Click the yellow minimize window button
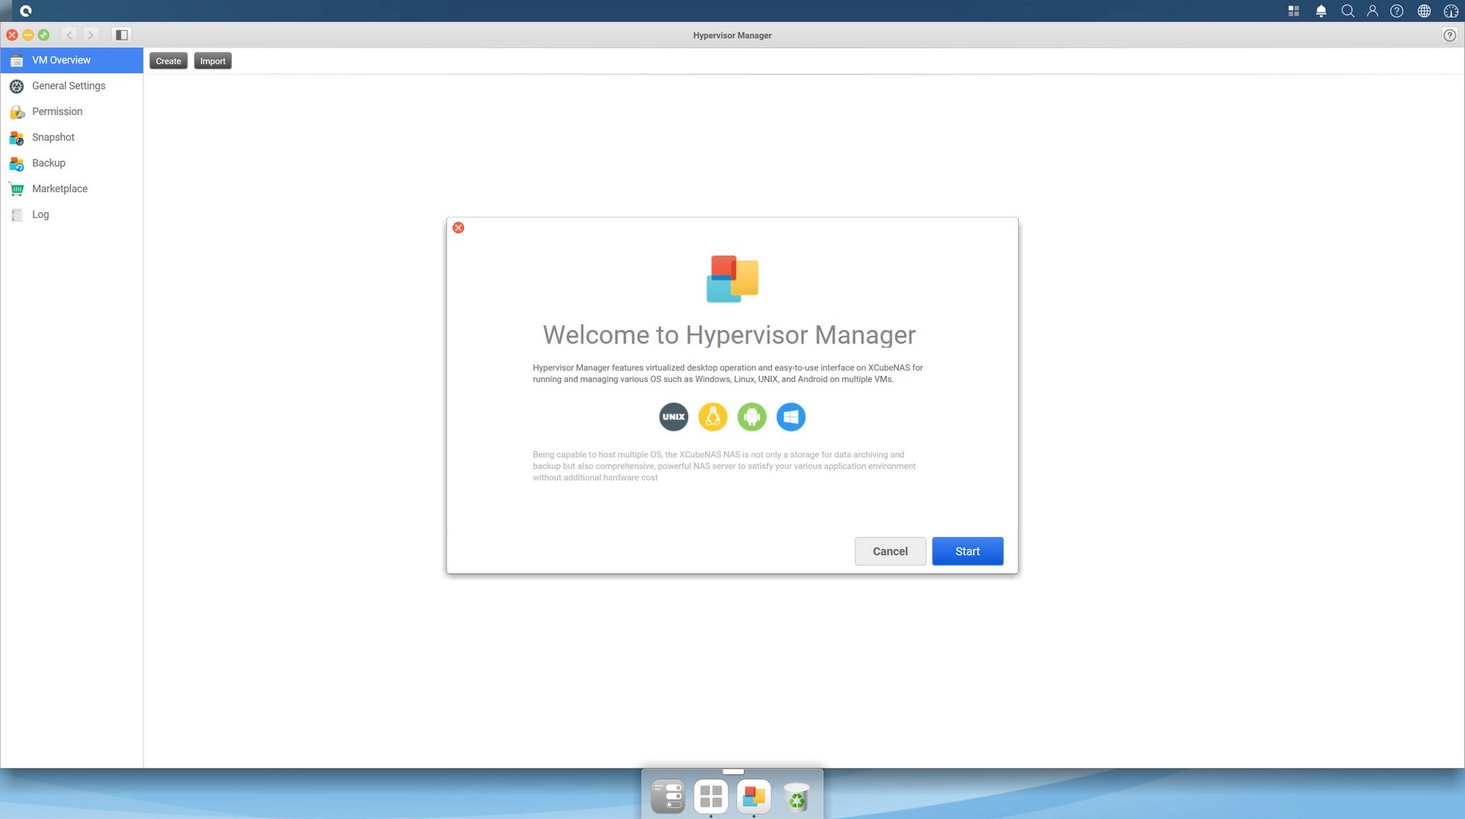The height and width of the screenshot is (819, 1465). (28, 35)
